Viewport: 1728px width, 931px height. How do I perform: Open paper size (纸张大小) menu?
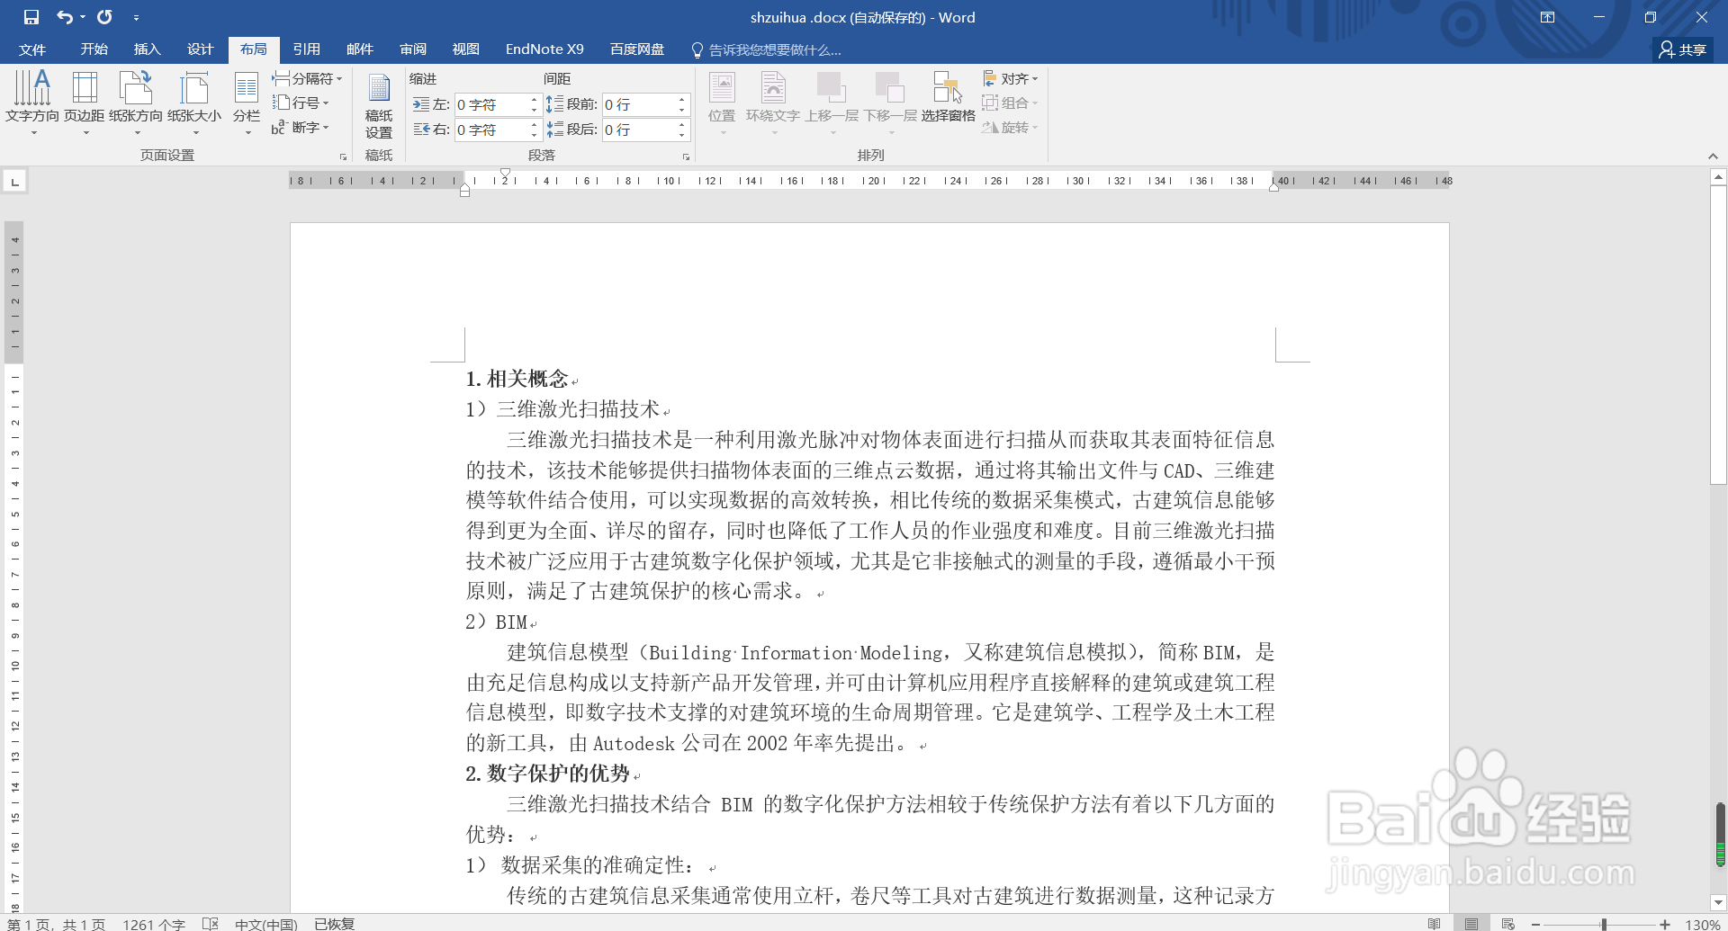click(194, 103)
